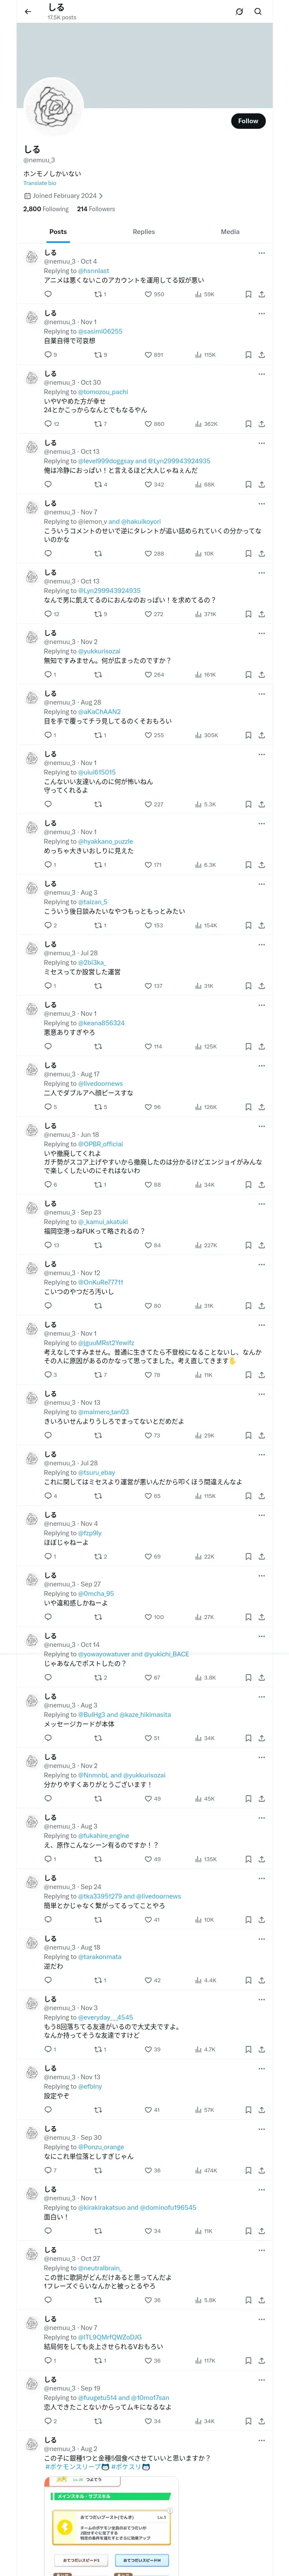Open search from the header magnifier icon

tap(258, 12)
